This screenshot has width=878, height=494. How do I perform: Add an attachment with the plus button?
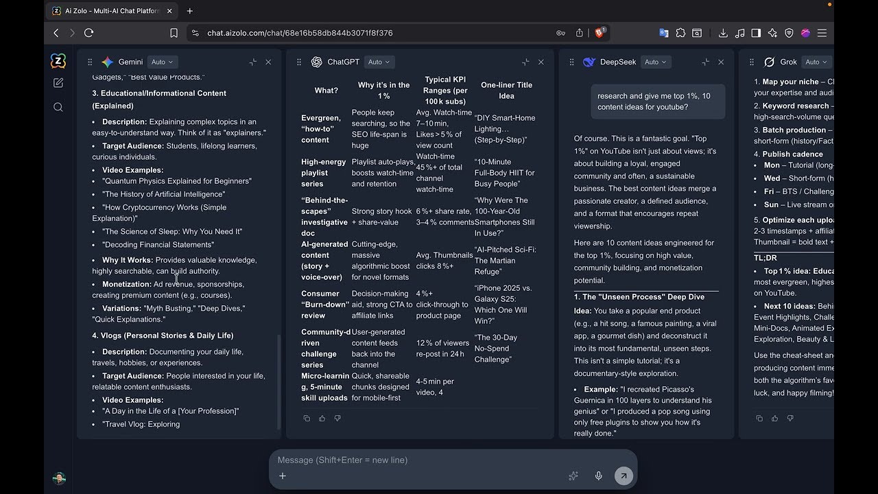283,476
